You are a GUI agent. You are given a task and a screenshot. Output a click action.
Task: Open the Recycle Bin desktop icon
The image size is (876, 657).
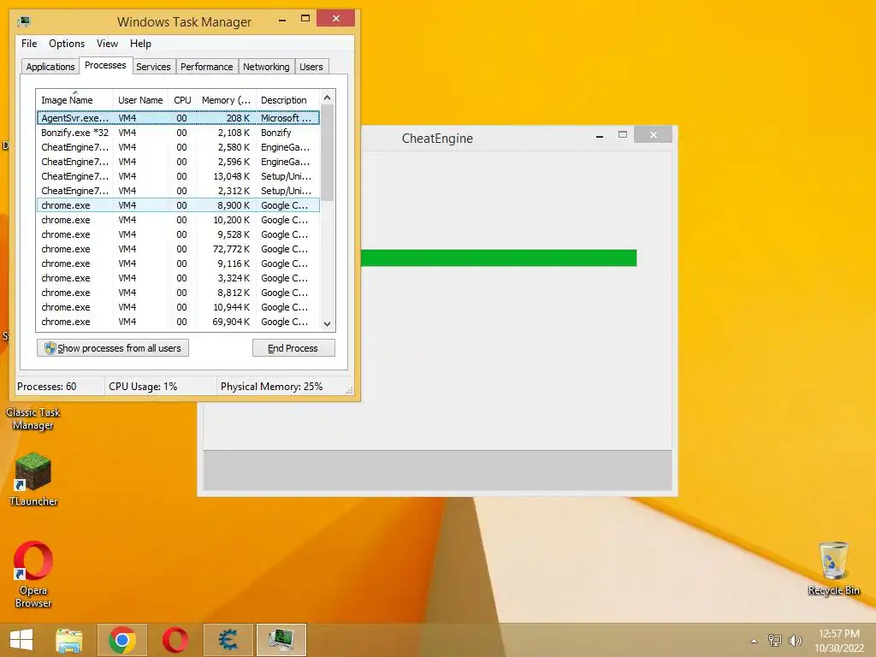(833, 568)
